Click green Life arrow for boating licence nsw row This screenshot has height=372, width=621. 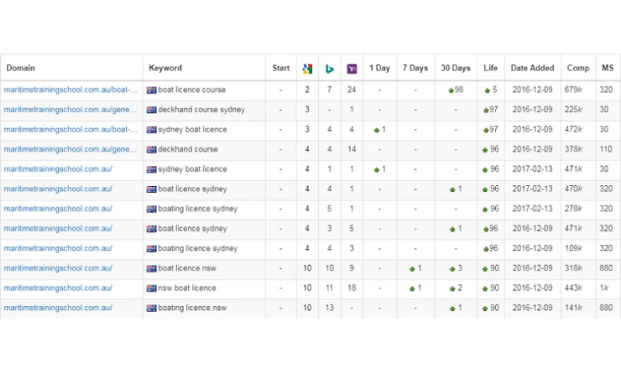[x=485, y=308]
